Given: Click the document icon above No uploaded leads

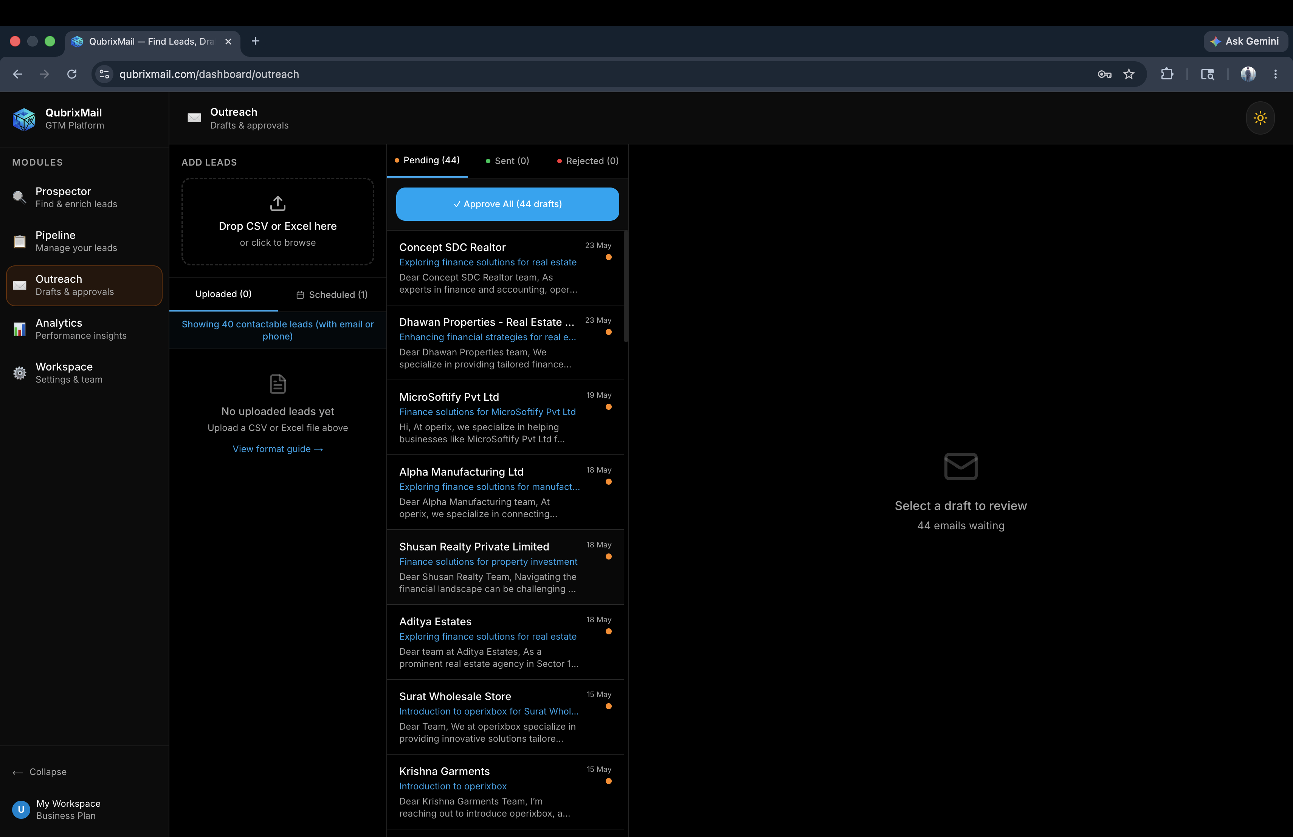Looking at the screenshot, I should click(278, 384).
